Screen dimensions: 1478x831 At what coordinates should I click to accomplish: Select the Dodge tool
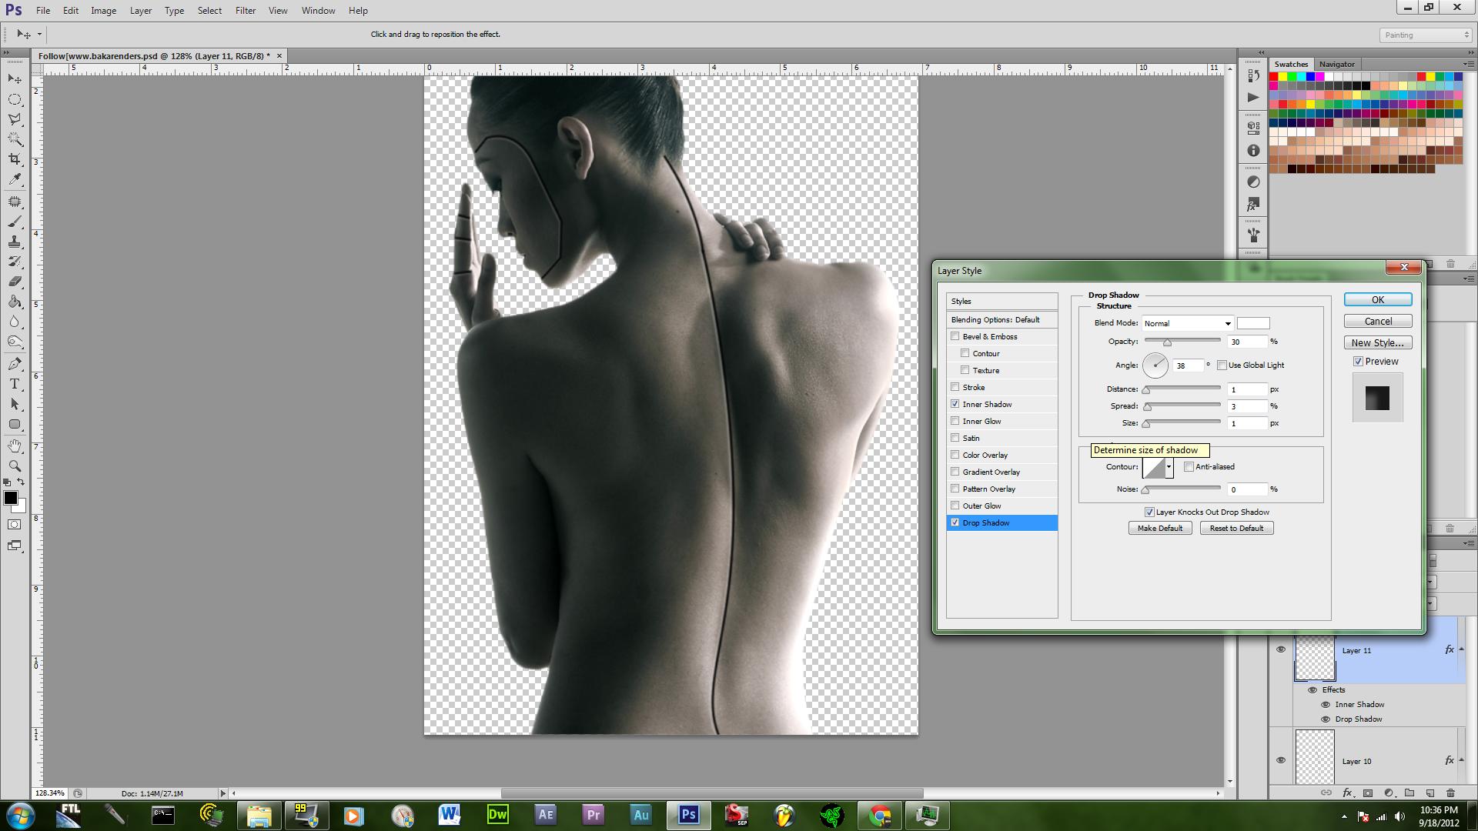click(15, 342)
